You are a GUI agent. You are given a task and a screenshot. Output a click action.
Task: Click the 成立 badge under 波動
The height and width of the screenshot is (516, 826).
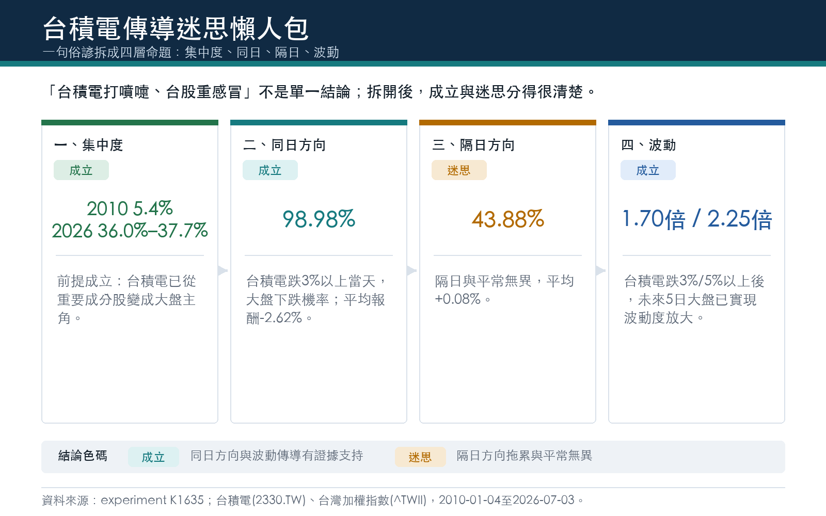[648, 170]
